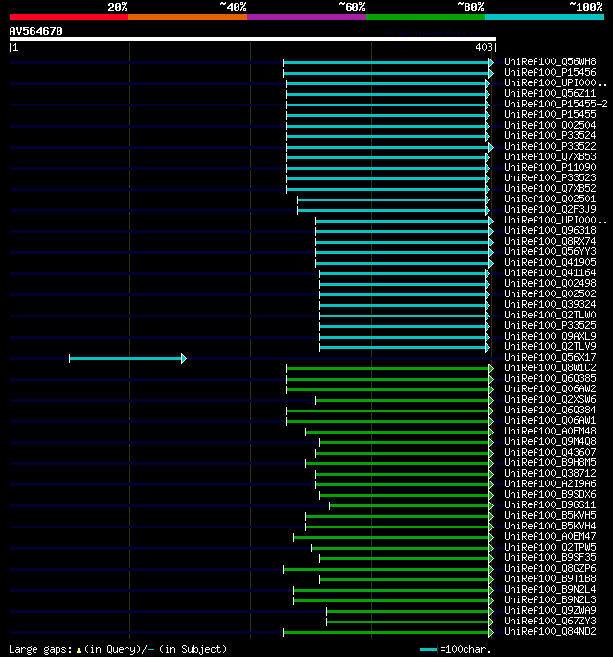Click the cyan ~100% legend segment

point(544,17)
